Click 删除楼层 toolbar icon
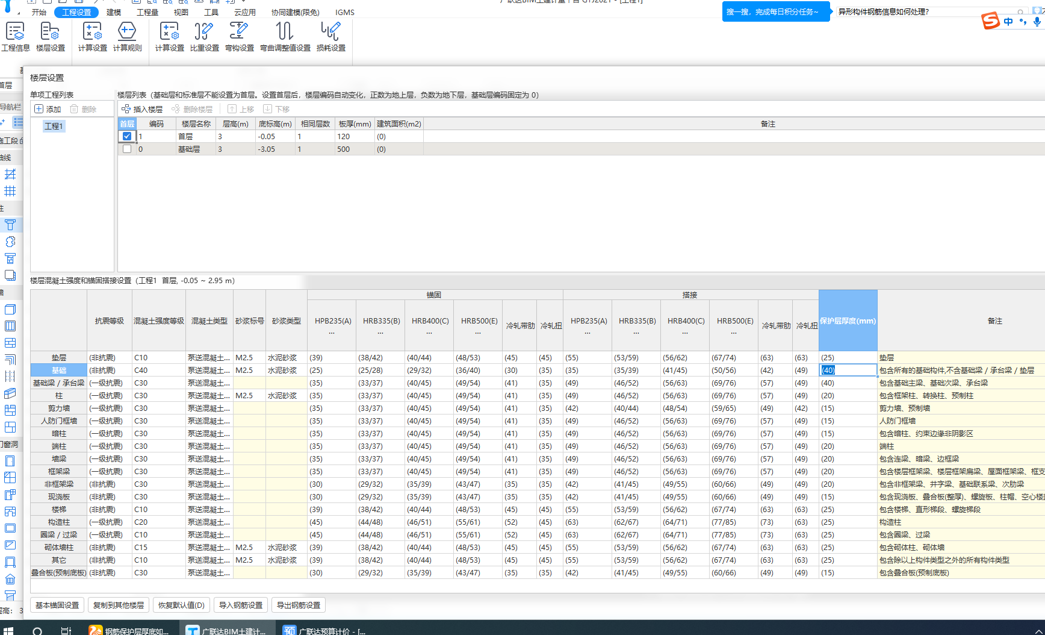Viewport: 1045px width, 635px height. point(192,109)
